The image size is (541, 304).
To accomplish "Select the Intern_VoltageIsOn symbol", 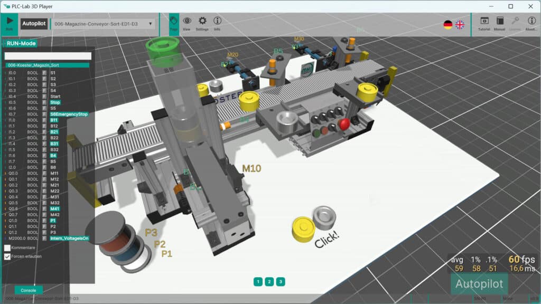I will (69, 238).
